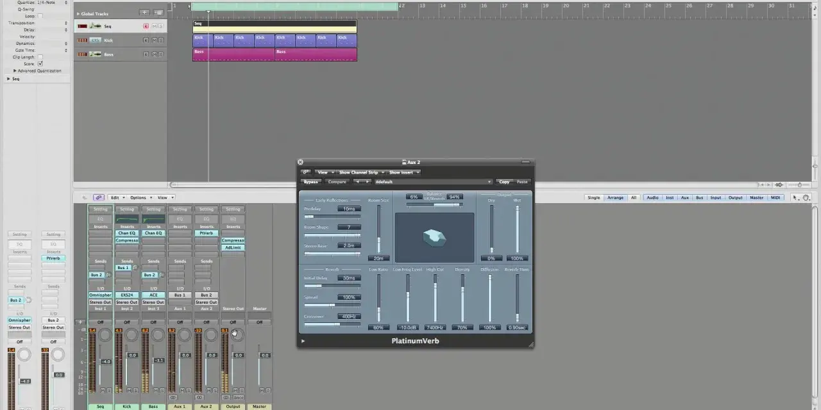Image resolution: width=821 pixels, height=410 pixels.
Task: Adjust the Predelay slider in PlatinumVerb
Action: coord(332,217)
